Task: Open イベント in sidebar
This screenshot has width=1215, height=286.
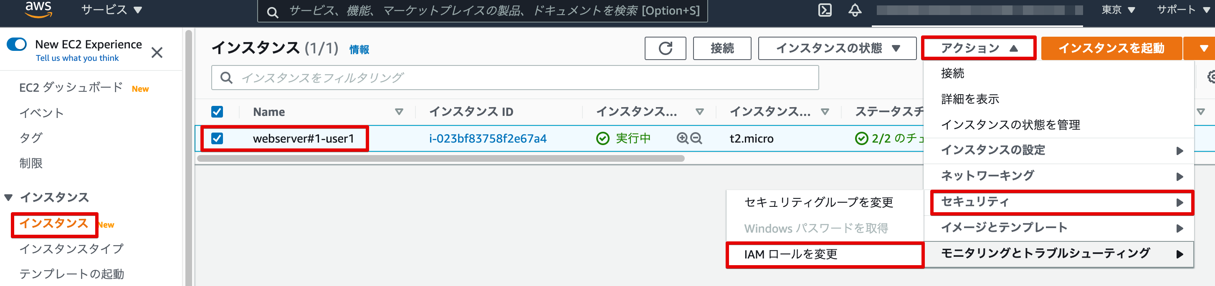Action: click(x=41, y=113)
